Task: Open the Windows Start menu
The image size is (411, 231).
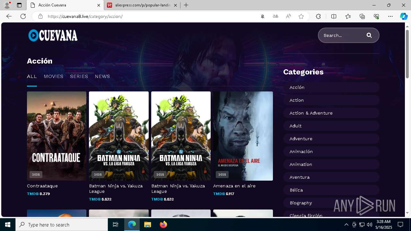Action: (8, 225)
